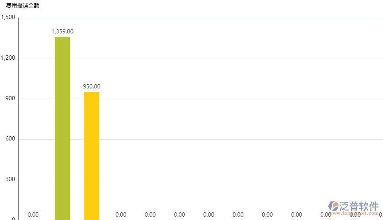Click the 600 y-axis tick label
The width and height of the screenshot is (383, 220).
pyautogui.click(x=10, y=139)
